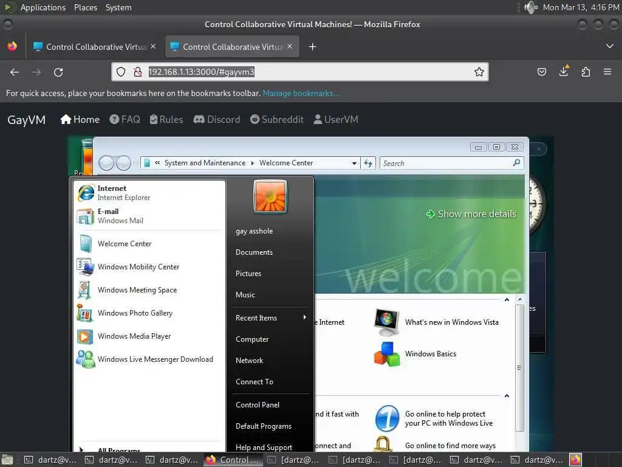Open the Firefox icon at taskbar right end
622x467 pixels.
(576, 460)
